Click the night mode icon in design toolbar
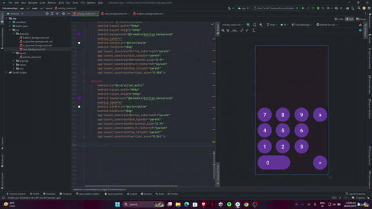The width and height of the screenshot is (372, 209). click(x=261, y=24)
